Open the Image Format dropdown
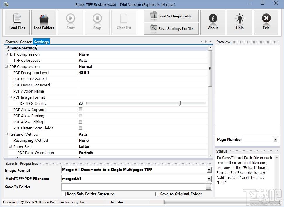This screenshot has height=207, width=284. point(209,170)
